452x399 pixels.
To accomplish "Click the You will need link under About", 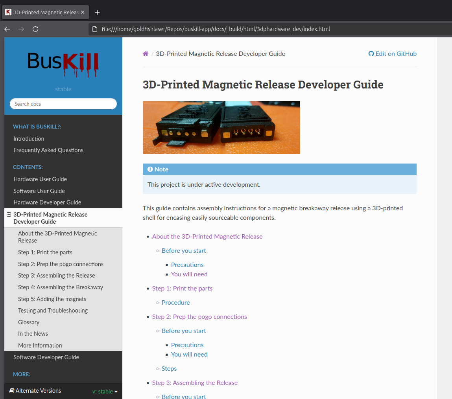I will 189,274.
